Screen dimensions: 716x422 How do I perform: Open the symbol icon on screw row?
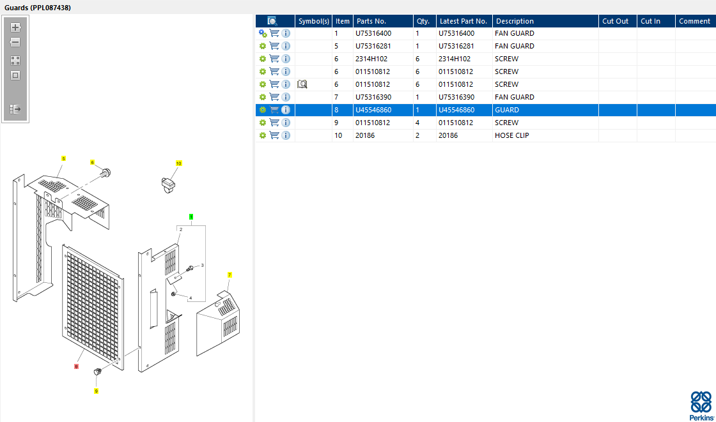tap(302, 84)
